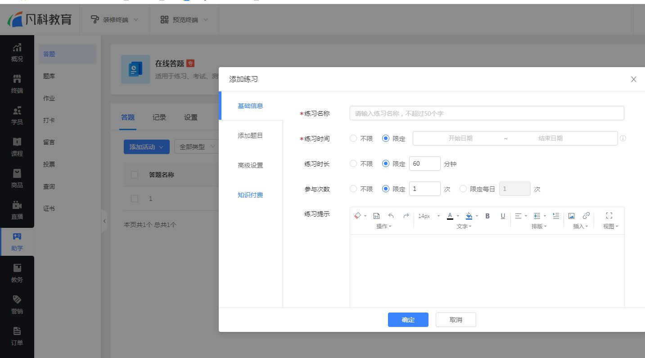Redo the edit in the editor toolbar
The height and width of the screenshot is (358, 645).
tap(406, 216)
